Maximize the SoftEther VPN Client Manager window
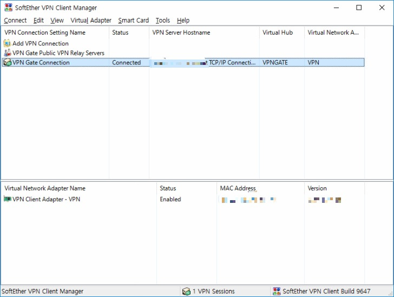 point(359,8)
